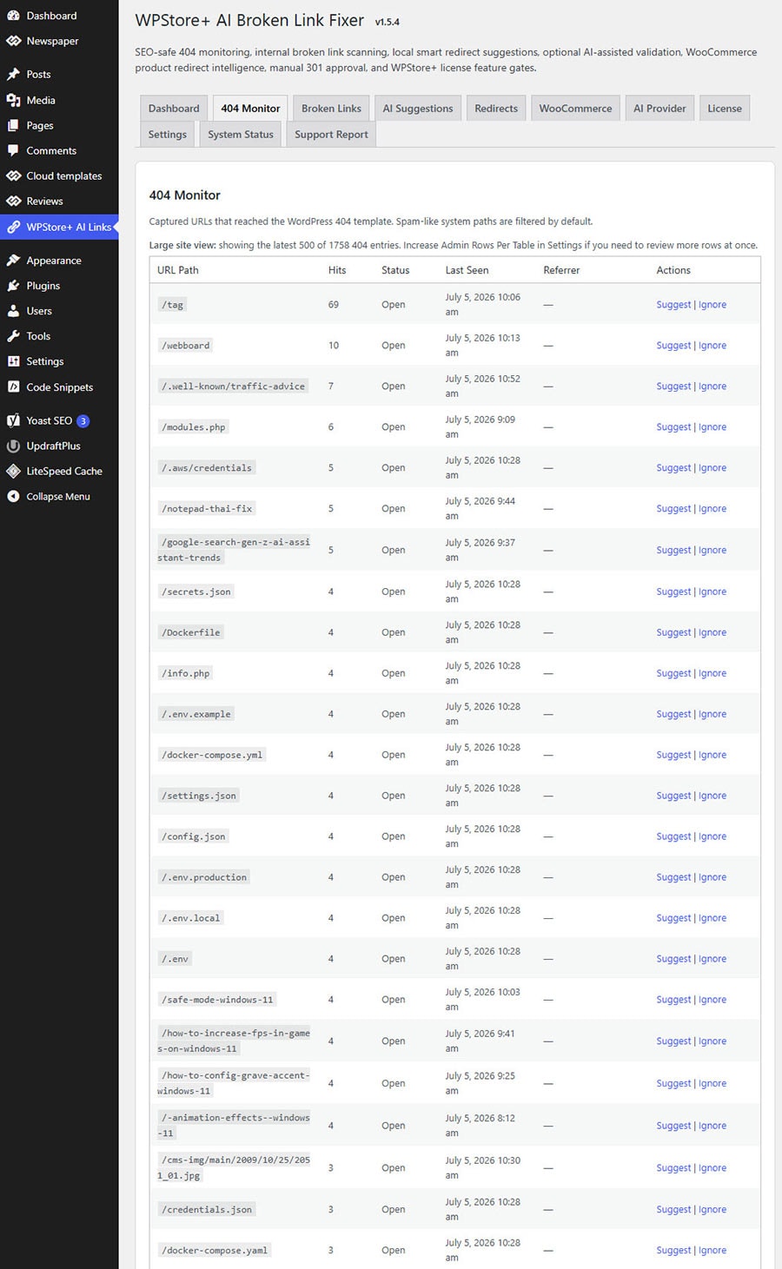The image size is (782, 1269).
Task: Click the WPStore+ AI Links chain icon
Action: point(13,227)
